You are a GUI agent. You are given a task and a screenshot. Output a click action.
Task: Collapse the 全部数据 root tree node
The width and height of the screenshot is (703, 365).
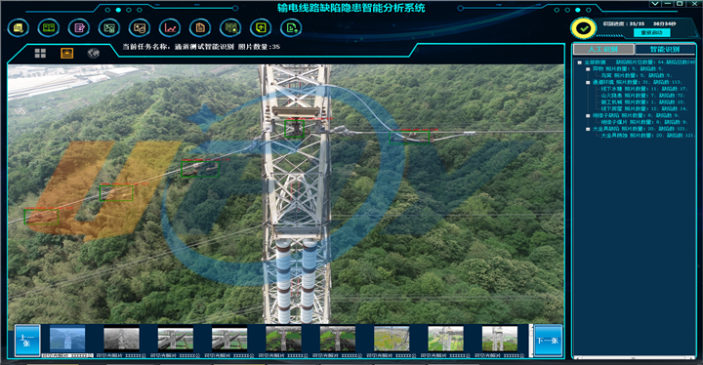point(580,62)
